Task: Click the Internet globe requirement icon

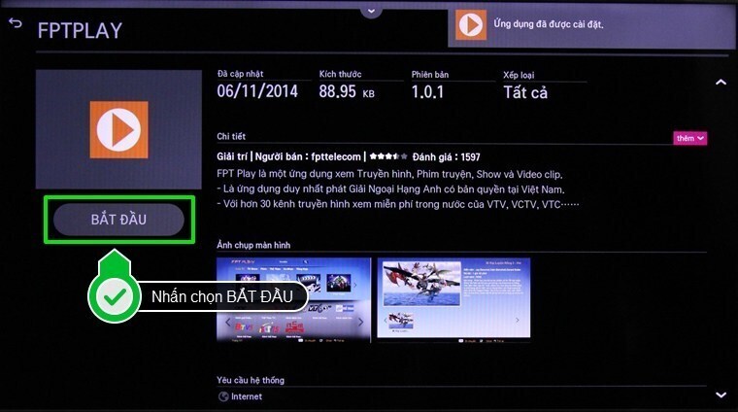Action: pyautogui.click(x=223, y=396)
